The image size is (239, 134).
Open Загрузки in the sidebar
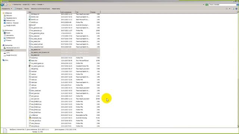coord(9,16)
